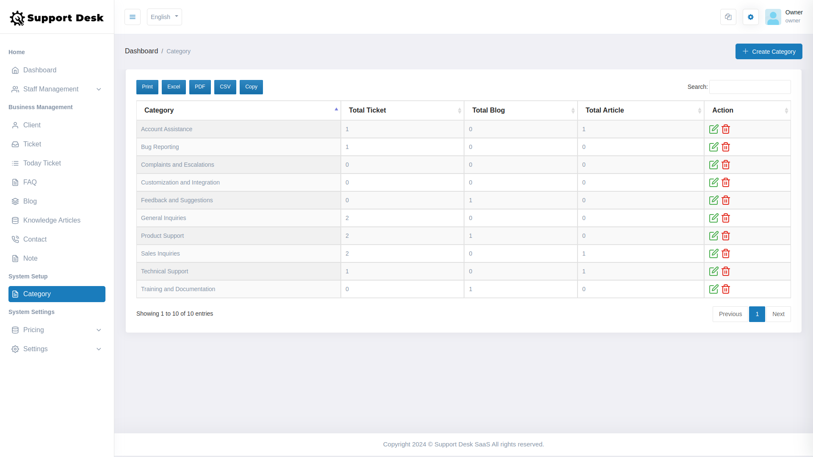Edit the Bug Reporting category

click(714, 147)
